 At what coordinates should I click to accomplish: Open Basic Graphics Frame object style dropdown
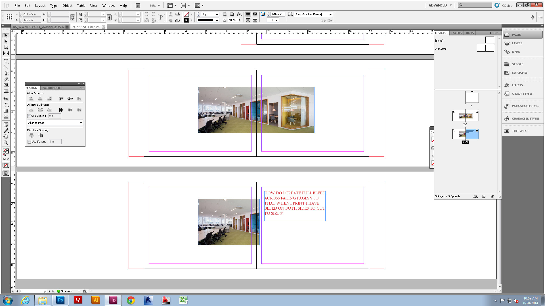click(x=330, y=14)
